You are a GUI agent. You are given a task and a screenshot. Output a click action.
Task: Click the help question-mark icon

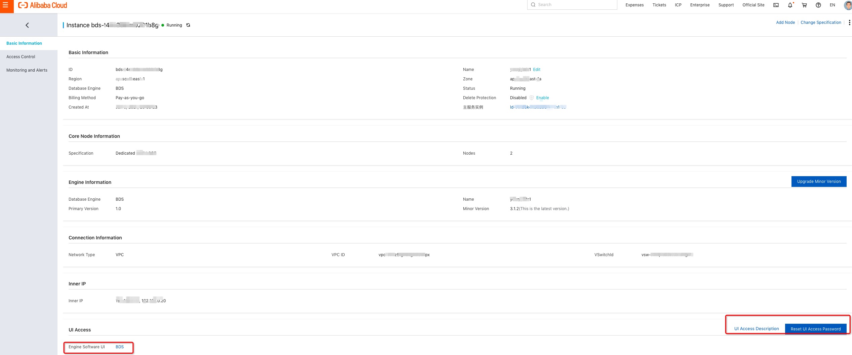point(818,5)
